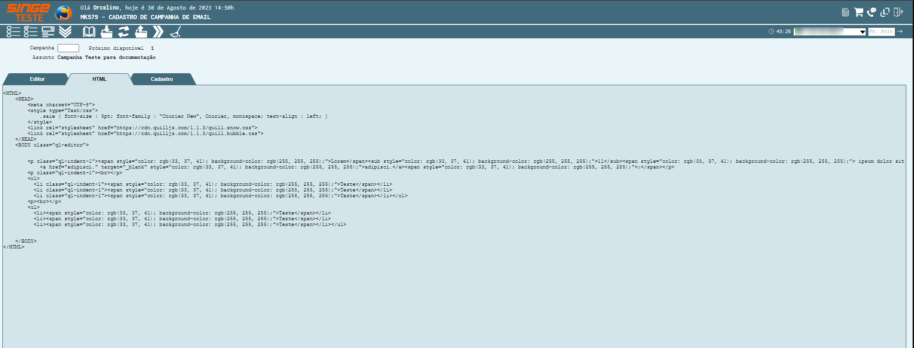Open the shopping cart icon
The image size is (914, 348).
tap(858, 12)
